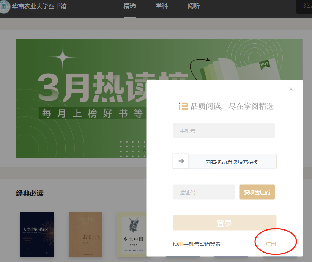Screen dimensions: 312x262
Task: Close the login dialog
Action: 291,89
